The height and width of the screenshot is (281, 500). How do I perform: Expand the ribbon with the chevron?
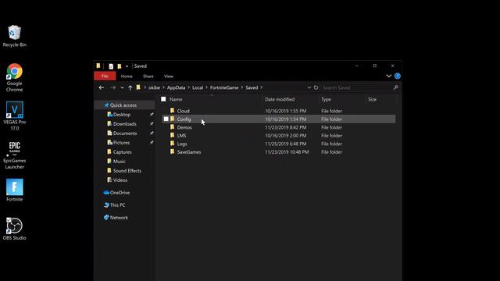(389, 76)
